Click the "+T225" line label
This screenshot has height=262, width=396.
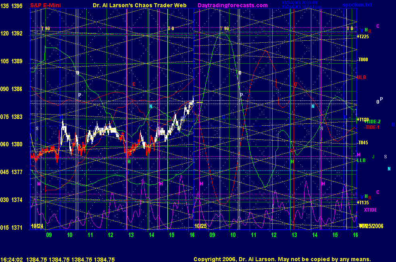point(363,37)
